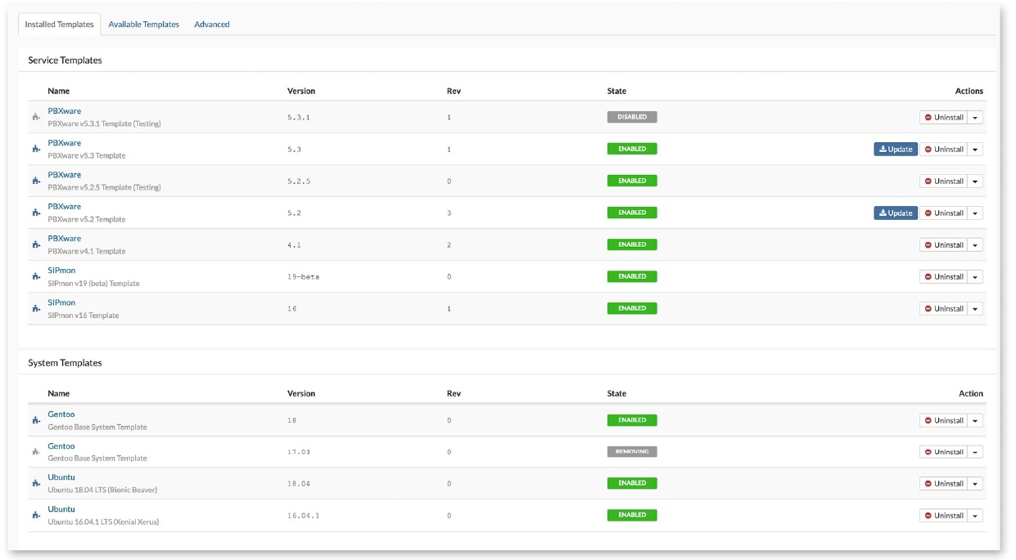
Task: Click the PBXware v5.2.5 template icon
Action: pos(35,180)
